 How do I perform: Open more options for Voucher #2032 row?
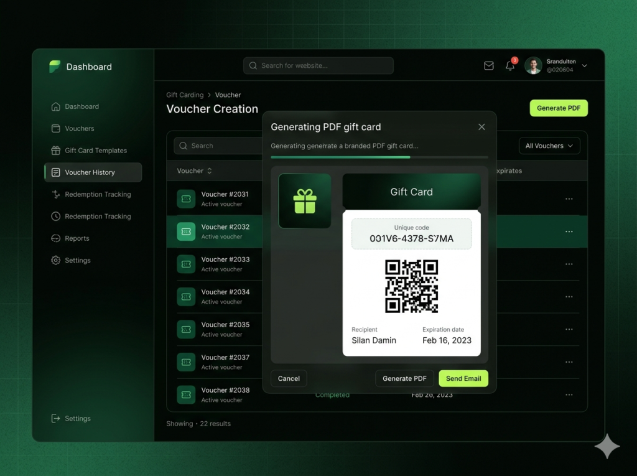point(569,231)
